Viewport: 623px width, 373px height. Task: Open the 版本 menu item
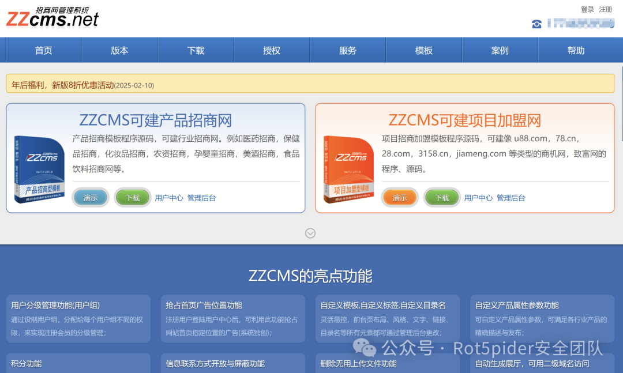tap(119, 50)
